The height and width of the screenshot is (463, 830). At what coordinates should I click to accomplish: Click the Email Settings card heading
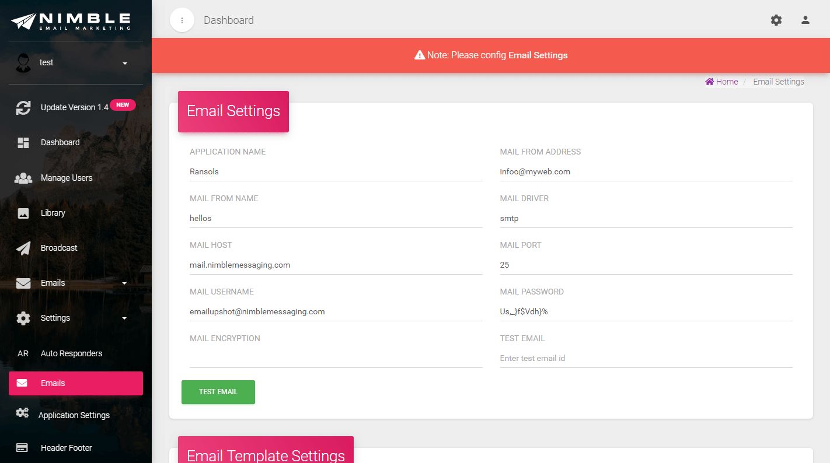coord(233,111)
